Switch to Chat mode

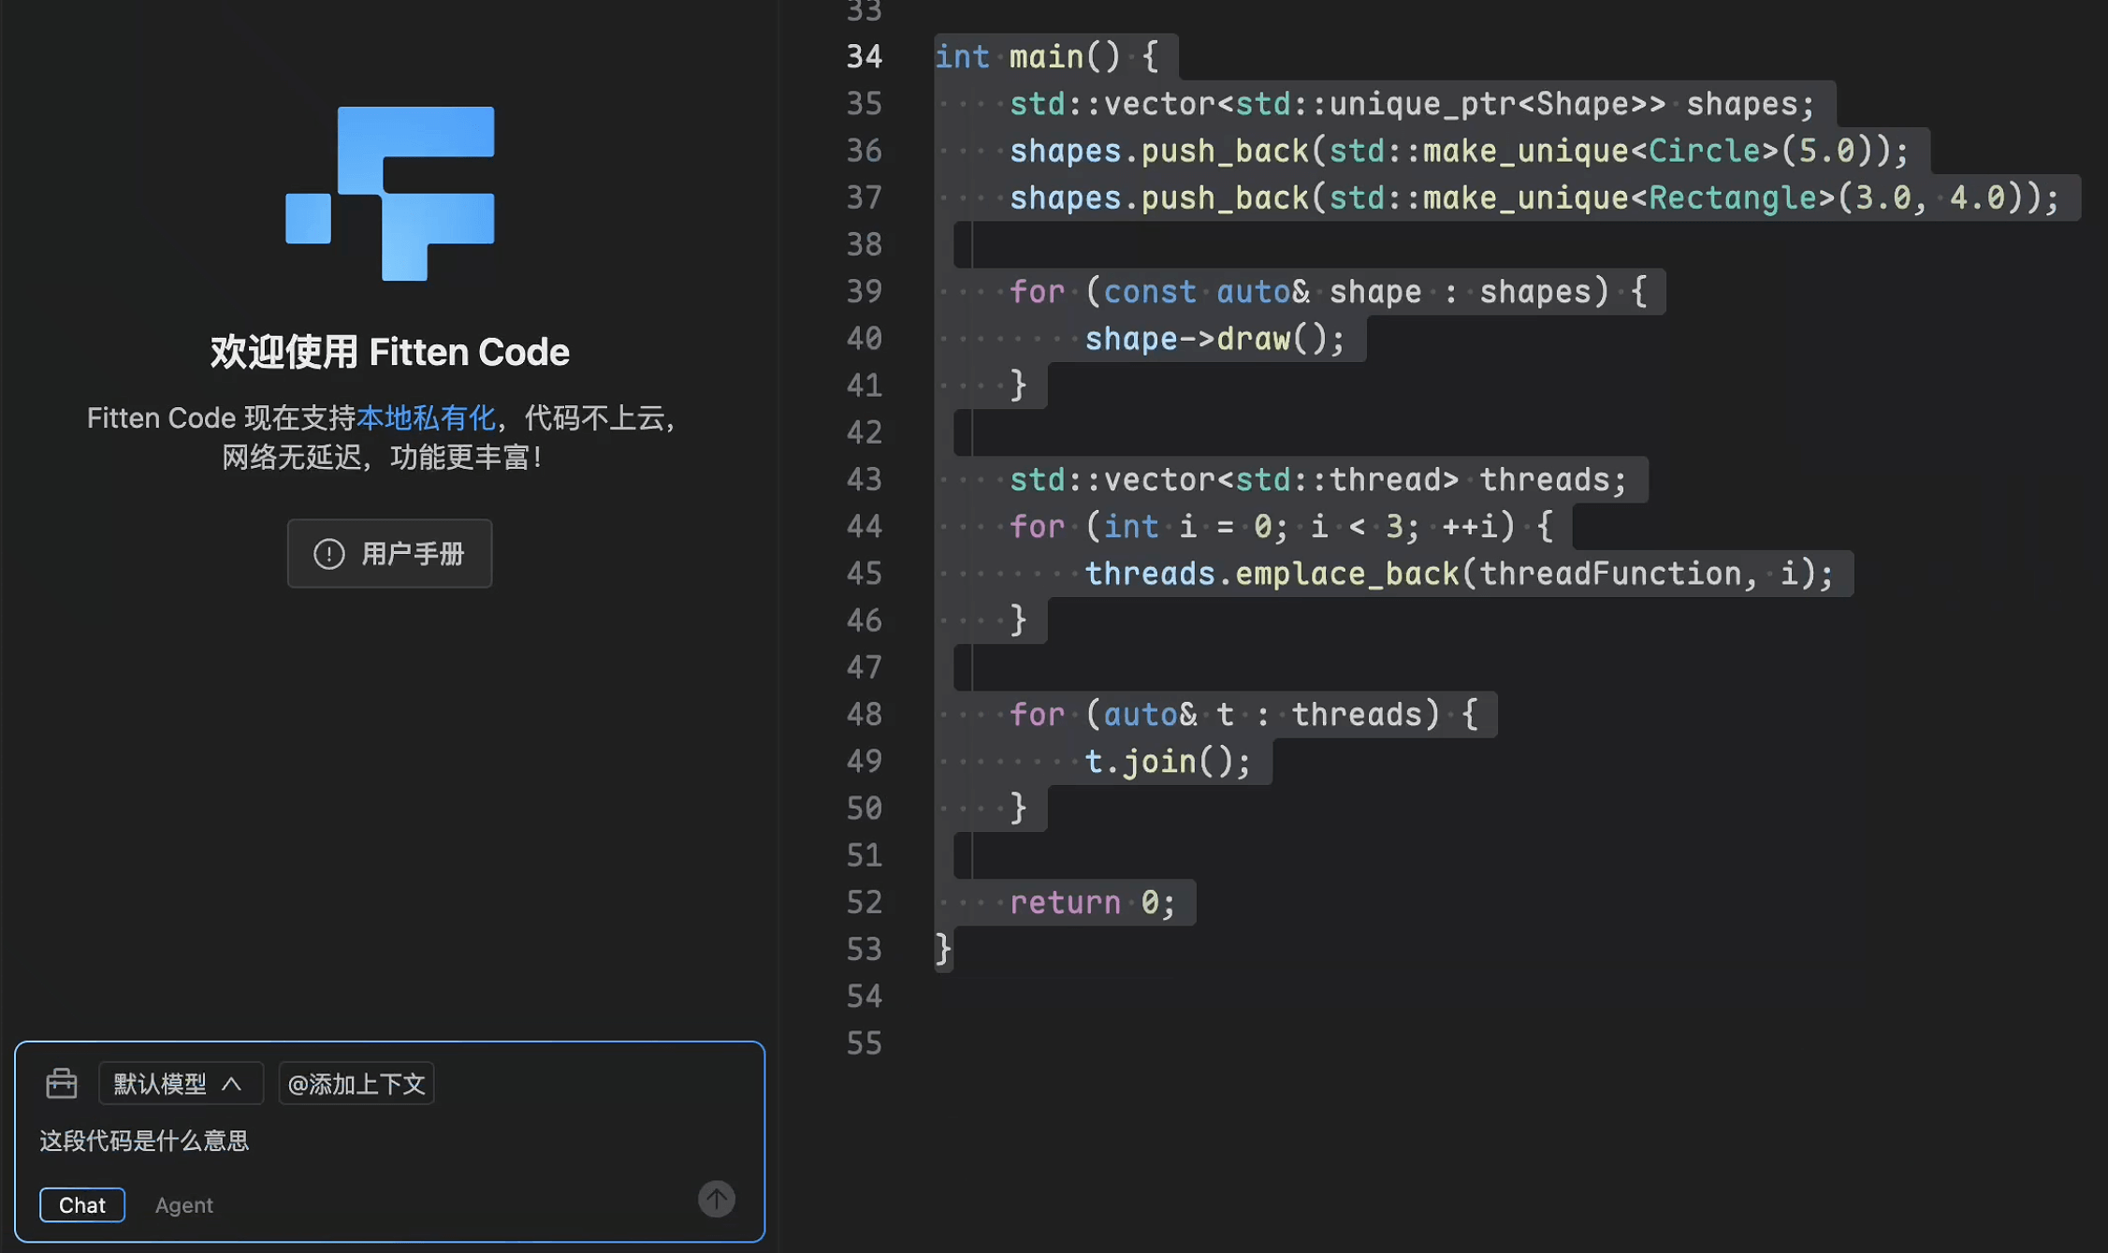[82, 1205]
